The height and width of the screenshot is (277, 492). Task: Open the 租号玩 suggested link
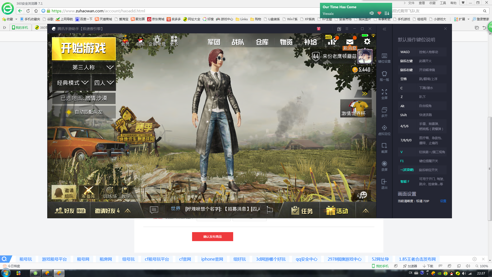(26, 259)
